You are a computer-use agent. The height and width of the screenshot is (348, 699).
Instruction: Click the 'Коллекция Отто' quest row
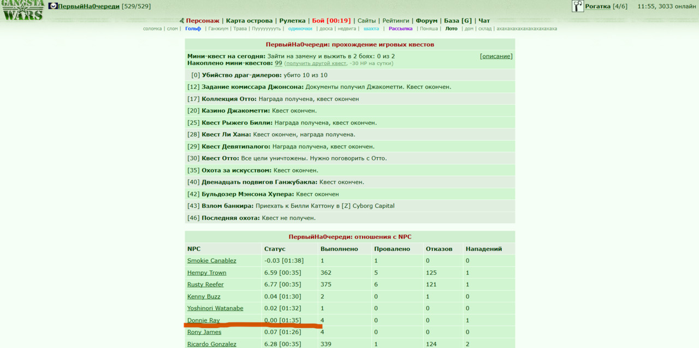tap(350, 99)
